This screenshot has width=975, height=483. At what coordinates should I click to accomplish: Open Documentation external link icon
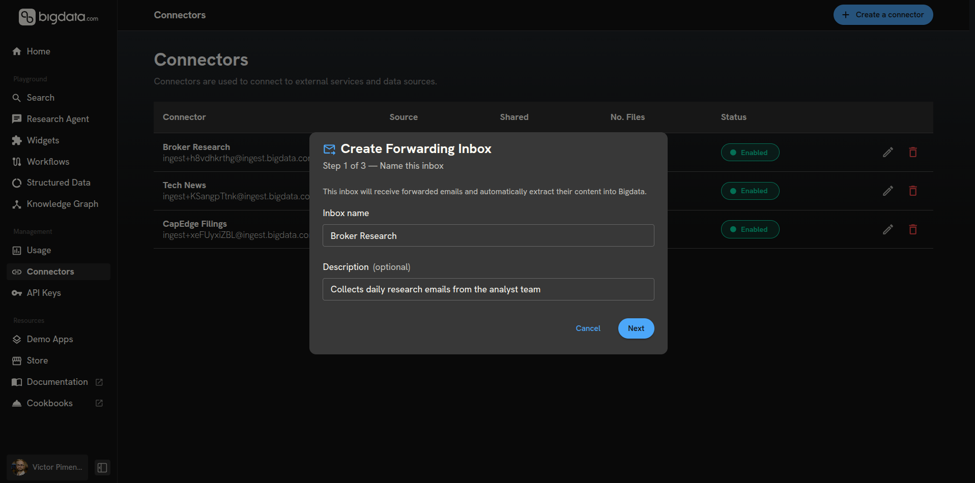(99, 382)
